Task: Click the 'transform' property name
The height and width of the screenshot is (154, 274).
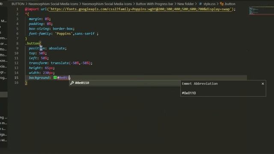Action: 38,63
